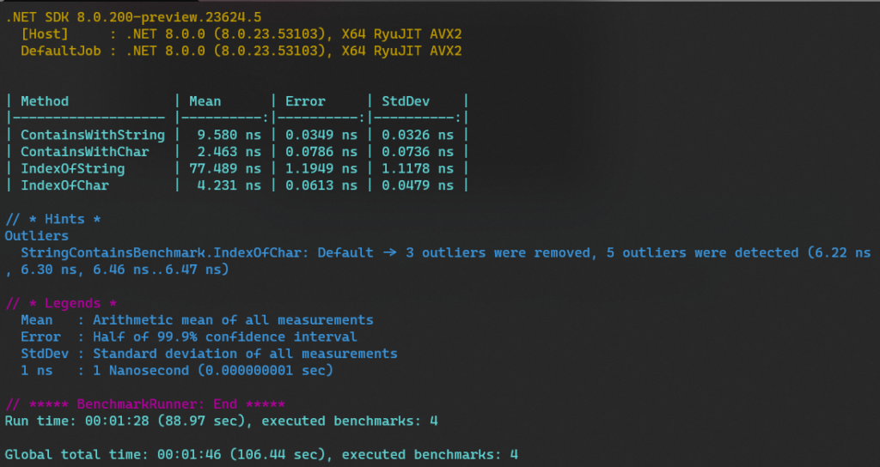Click the .NET SDK version line
The width and height of the screenshot is (880, 467).
(133, 16)
